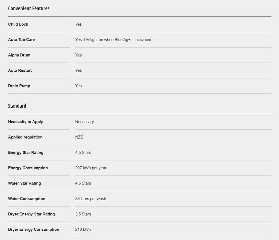The height and width of the screenshot is (240, 279).
Task: Click the Standard section heading
Action: point(17,106)
